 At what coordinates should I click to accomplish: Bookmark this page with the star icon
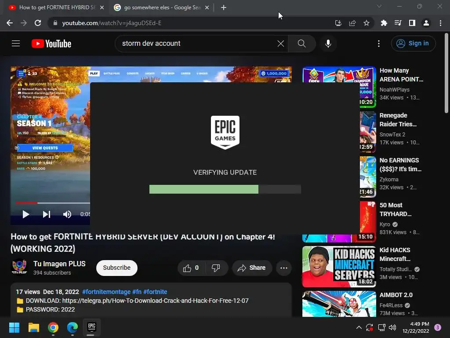(367, 23)
